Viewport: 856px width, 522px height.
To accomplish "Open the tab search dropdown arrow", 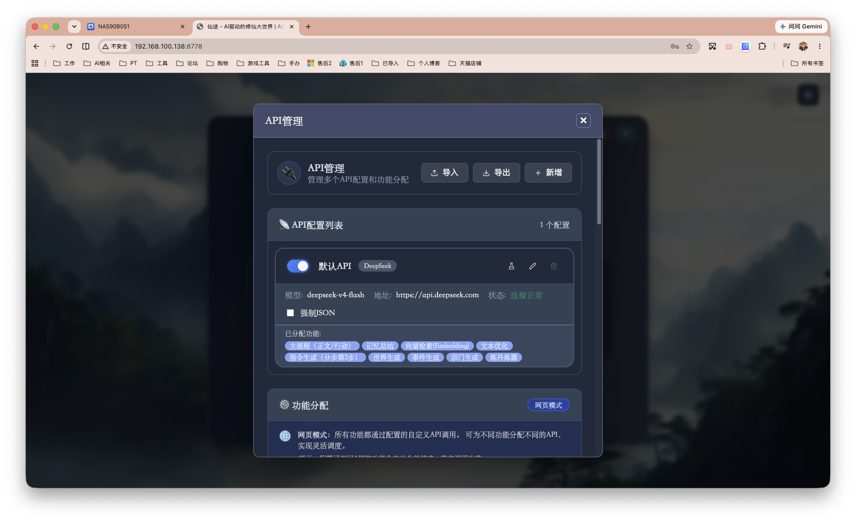I will point(74,27).
